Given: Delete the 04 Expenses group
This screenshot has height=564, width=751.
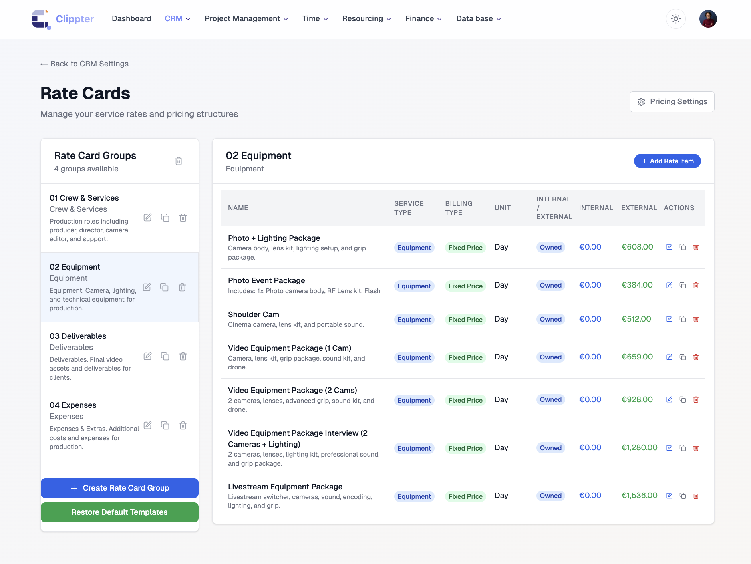Looking at the screenshot, I should (x=183, y=425).
